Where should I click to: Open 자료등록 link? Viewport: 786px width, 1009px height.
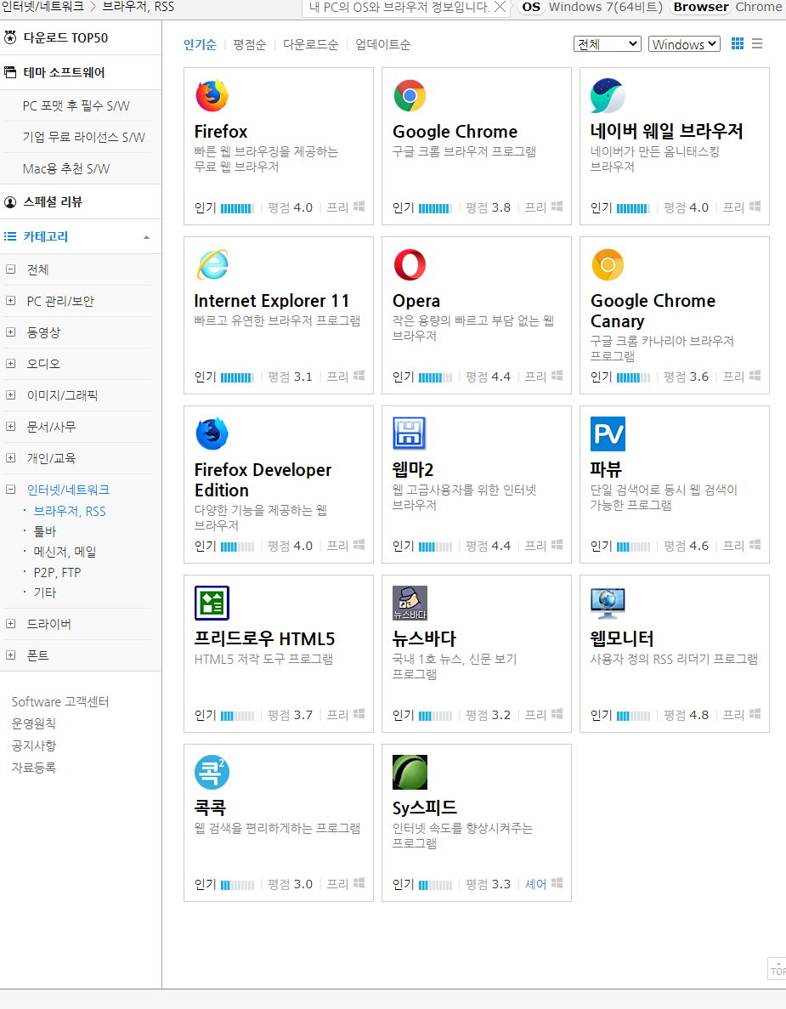click(x=33, y=767)
